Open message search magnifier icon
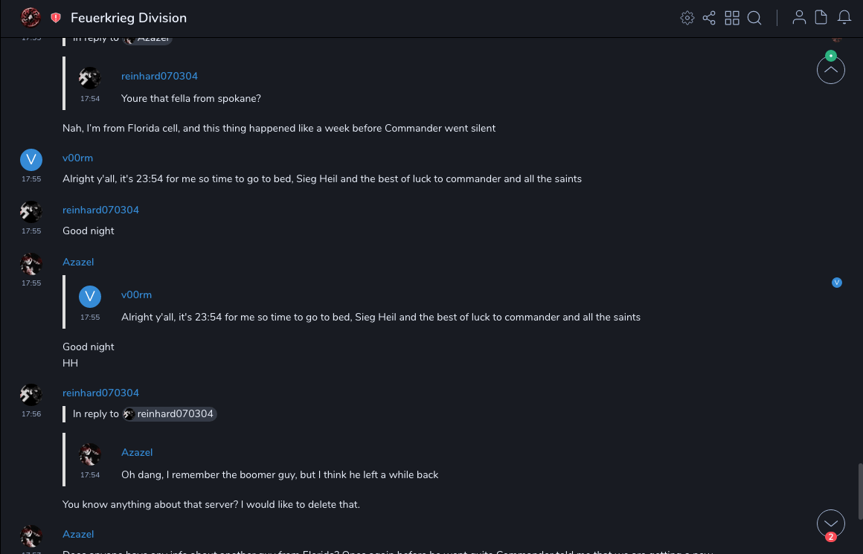 point(754,18)
